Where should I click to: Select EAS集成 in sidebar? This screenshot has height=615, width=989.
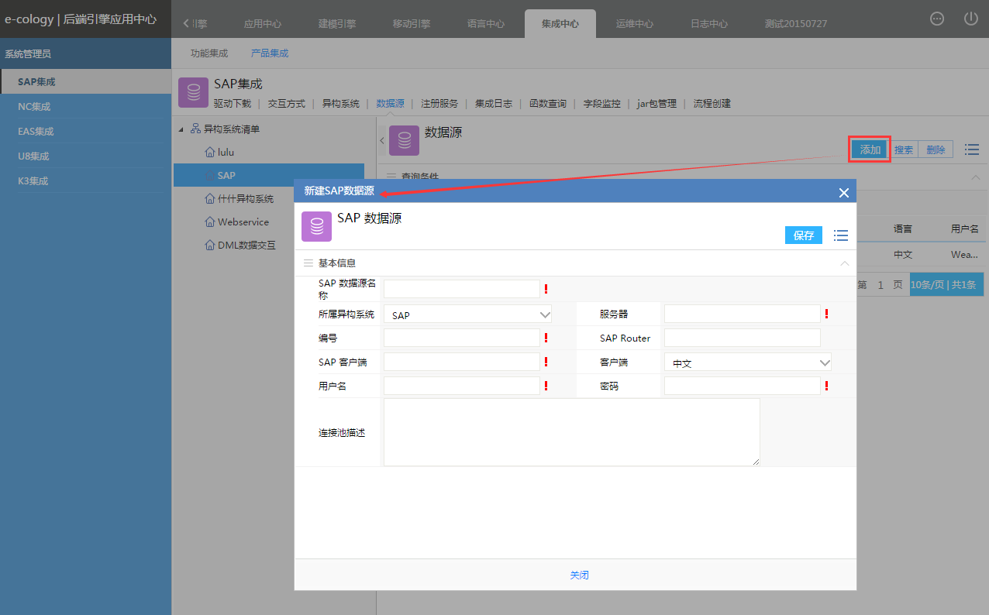click(85, 132)
